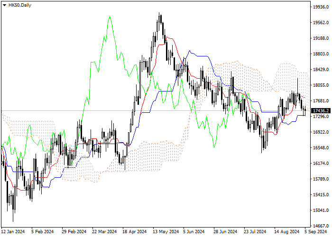Click the HK50,Daily chart title
332x237 pixels.
(x=20, y=5)
